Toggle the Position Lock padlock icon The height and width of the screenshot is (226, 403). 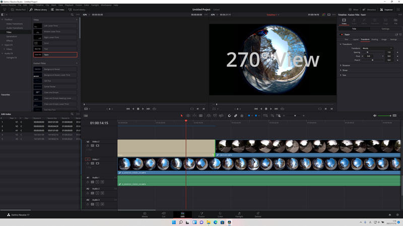[242, 116]
